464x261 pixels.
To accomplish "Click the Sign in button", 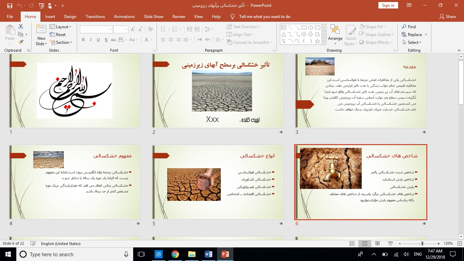I will click(388, 5).
